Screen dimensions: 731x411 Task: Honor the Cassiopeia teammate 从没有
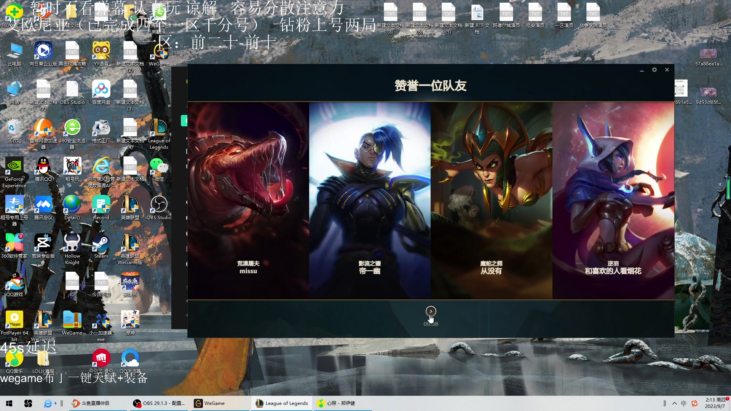tap(491, 201)
